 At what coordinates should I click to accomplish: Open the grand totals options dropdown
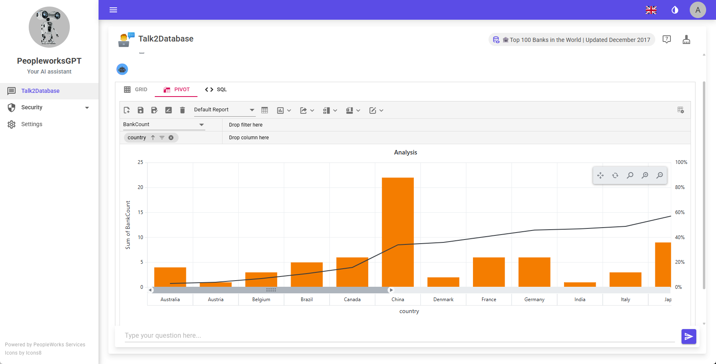click(x=353, y=110)
